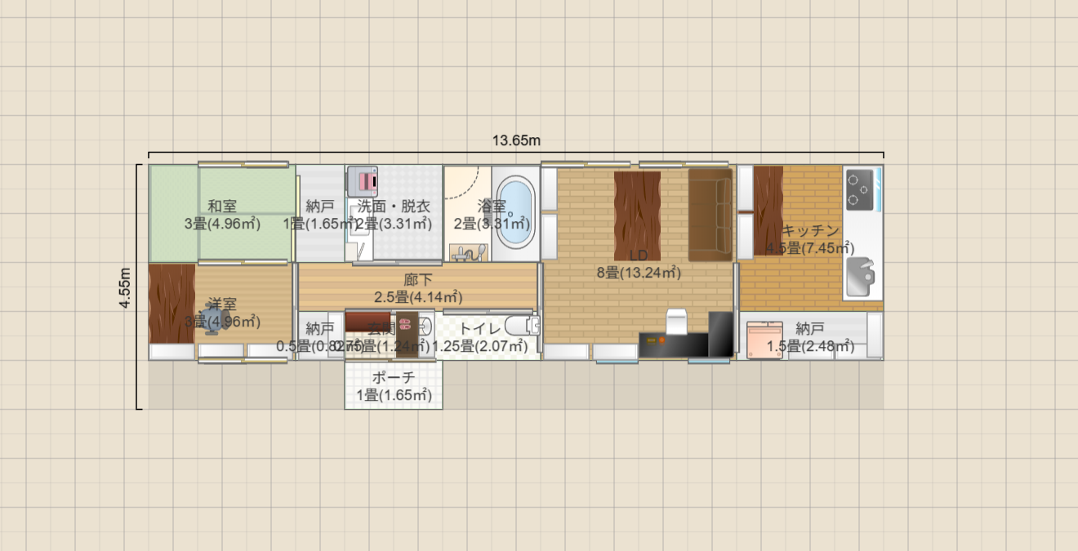Image resolution: width=1078 pixels, height=551 pixels.
Task: Click the bathtub in the 浴室
Action: pyautogui.click(x=514, y=212)
